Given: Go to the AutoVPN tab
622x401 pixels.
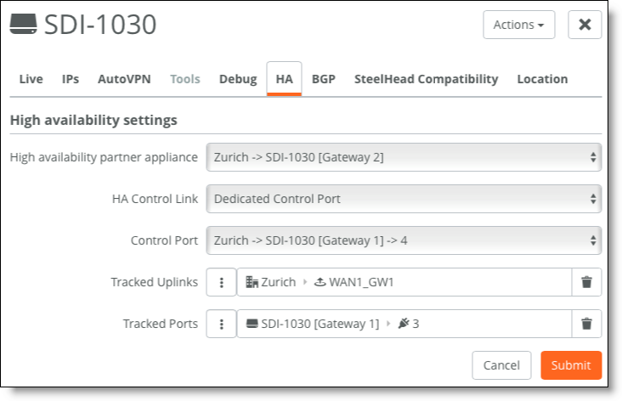Looking at the screenshot, I should [x=124, y=79].
